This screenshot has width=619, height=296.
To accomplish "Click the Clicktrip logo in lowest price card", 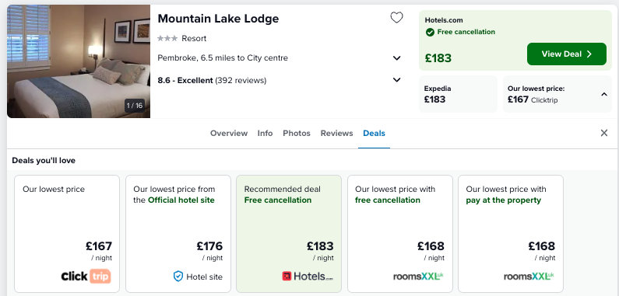I will tap(86, 276).
